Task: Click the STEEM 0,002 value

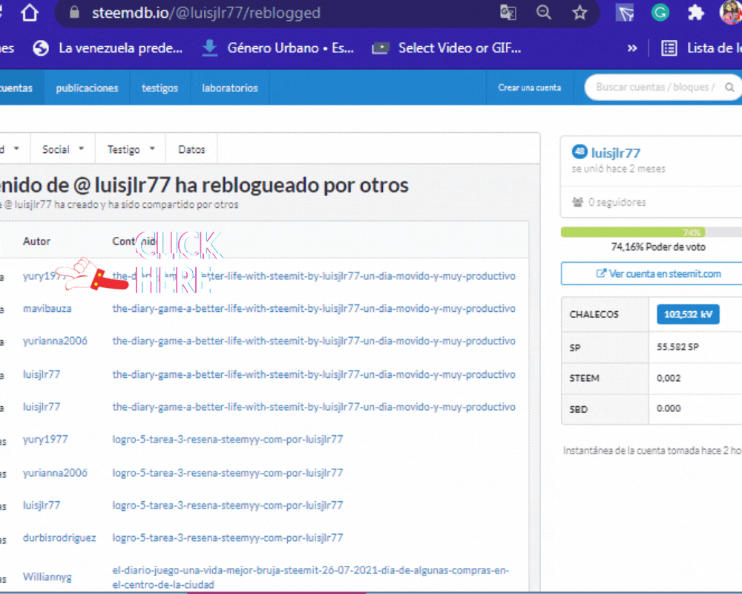Action: pos(669,378)
